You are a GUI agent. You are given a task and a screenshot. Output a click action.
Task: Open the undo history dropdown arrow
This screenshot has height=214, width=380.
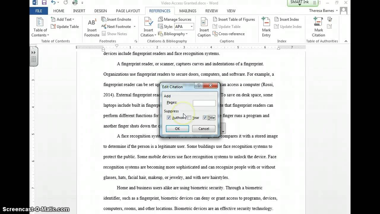tap(58, 3)
